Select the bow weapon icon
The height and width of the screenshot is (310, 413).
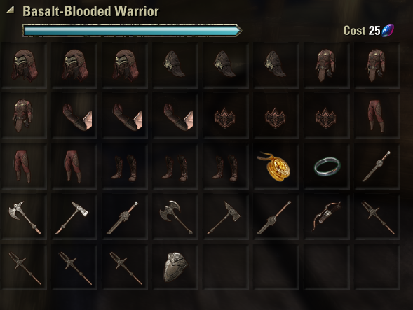[x=327, y=217]
